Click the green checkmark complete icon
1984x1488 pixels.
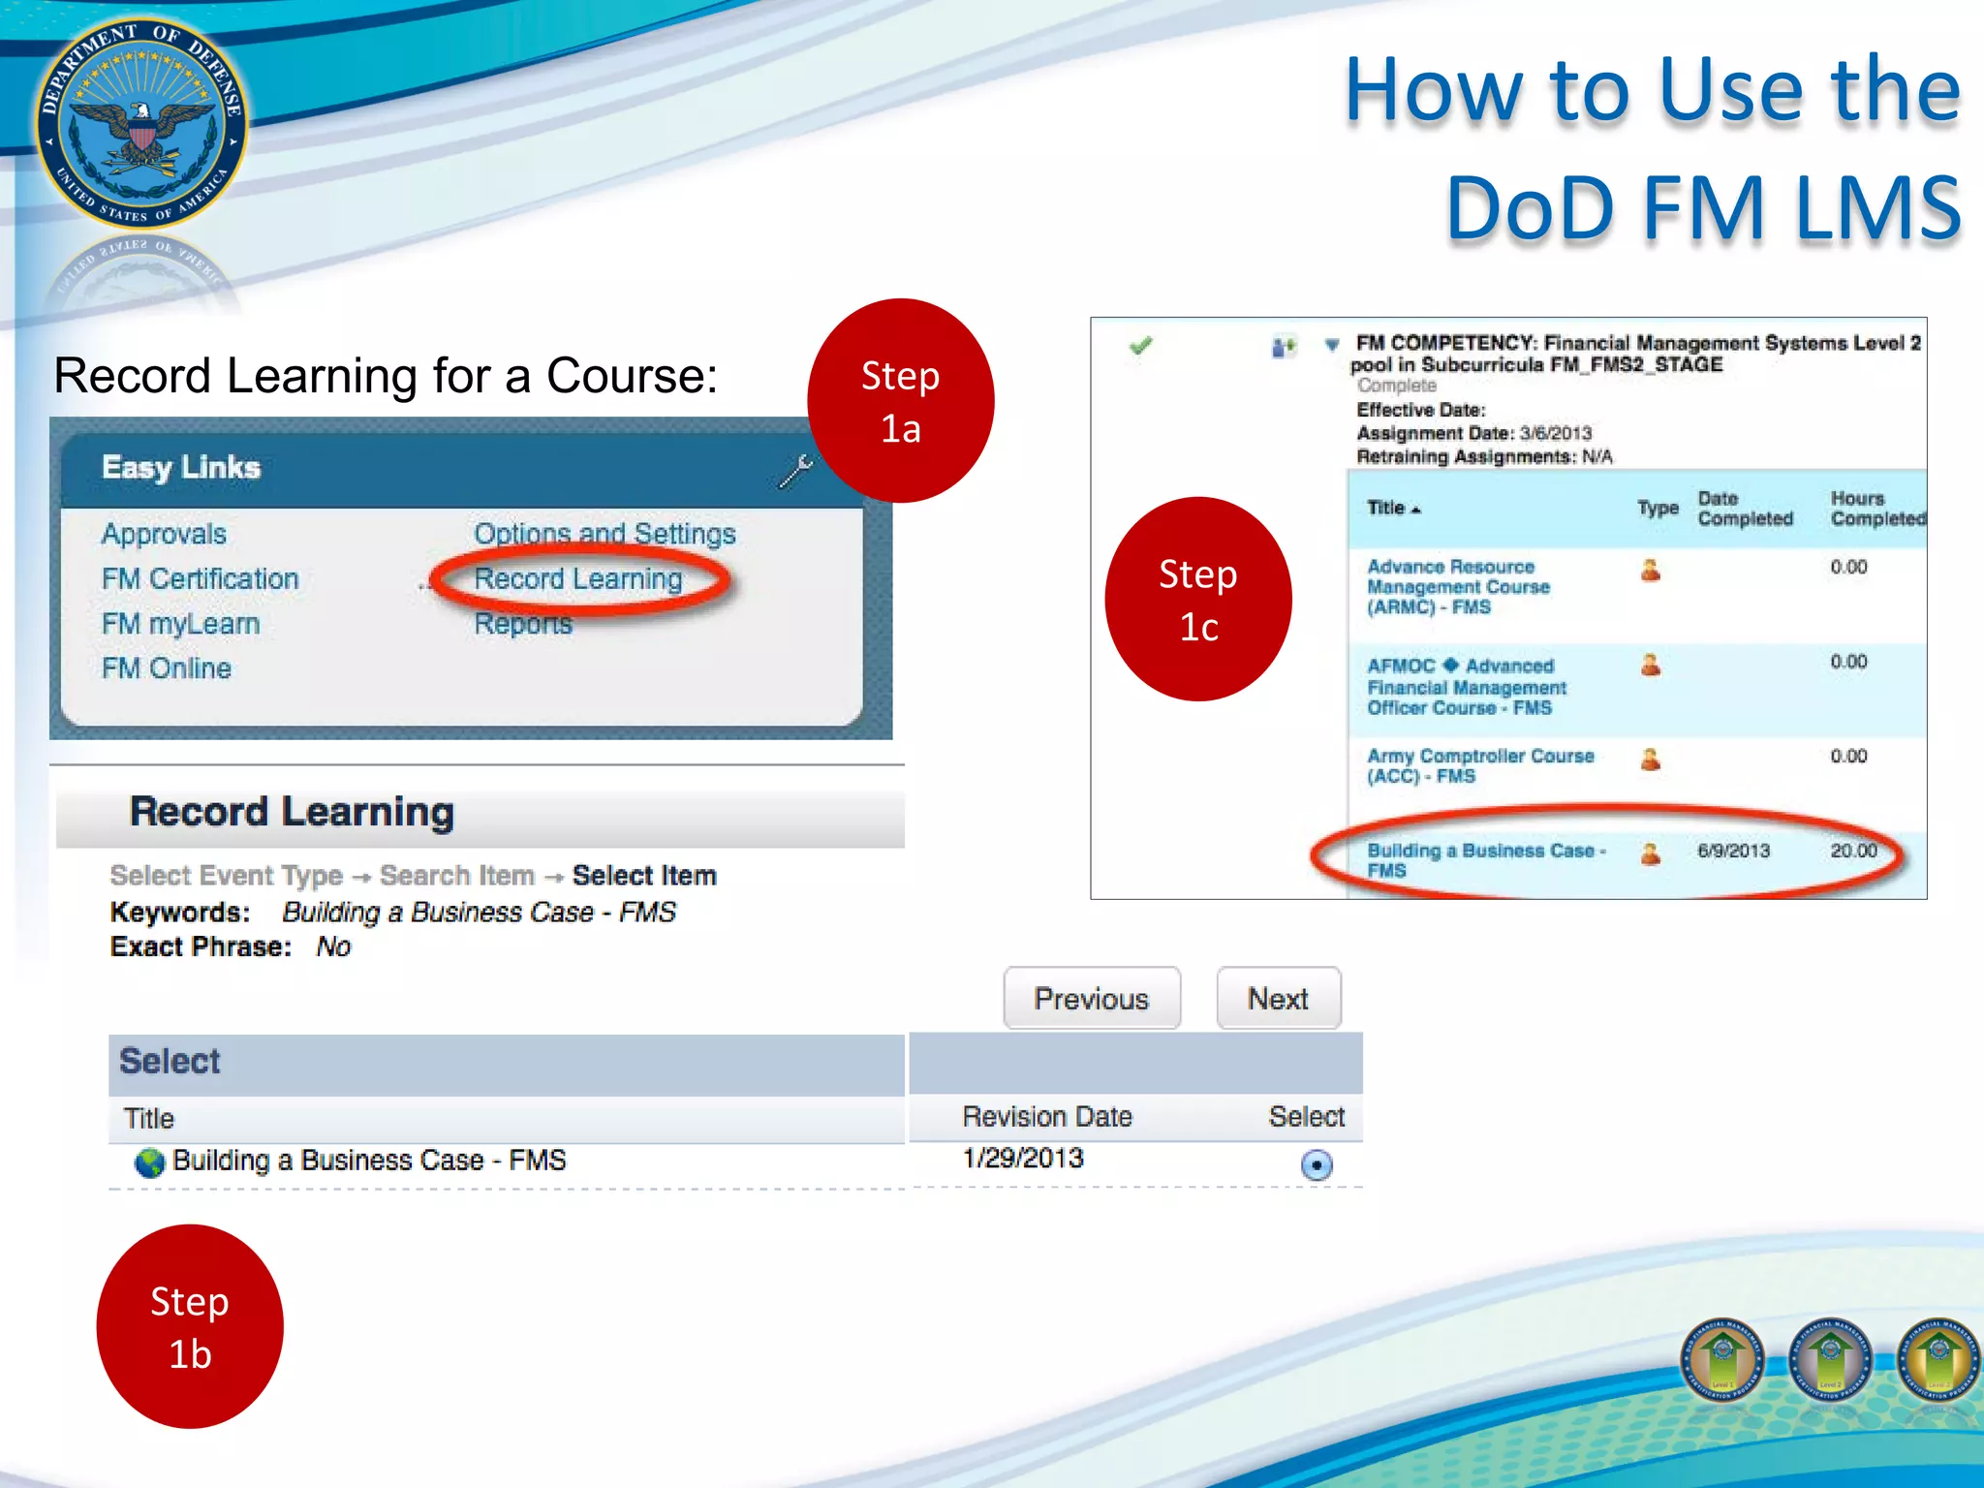1140,346
